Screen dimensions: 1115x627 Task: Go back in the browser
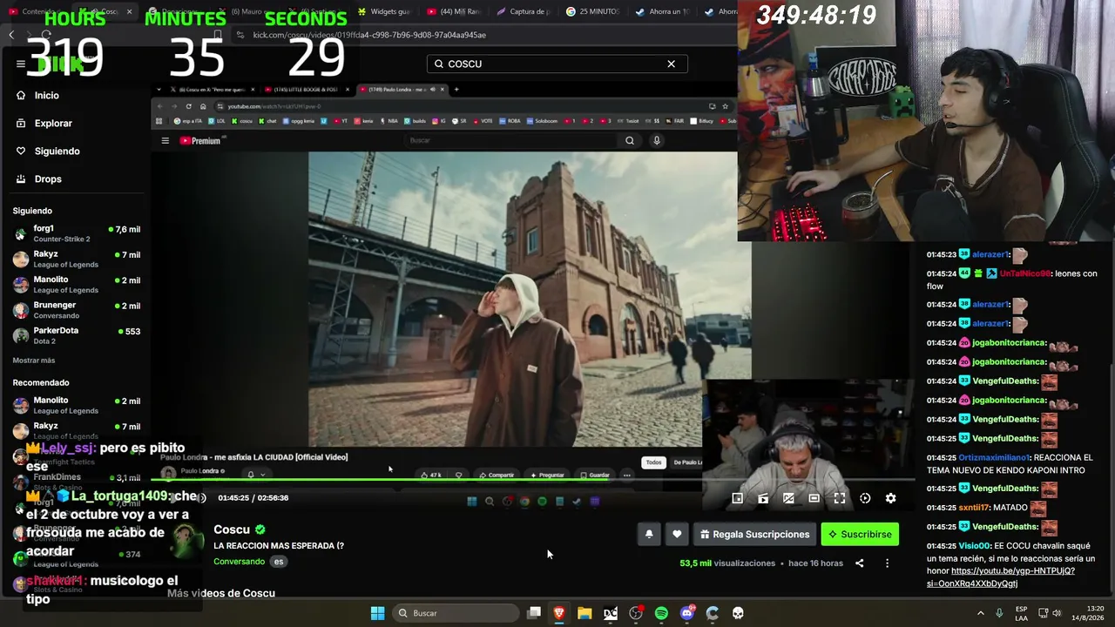(11, 35)
